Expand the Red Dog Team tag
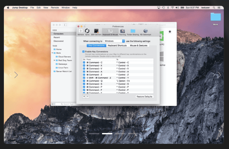 pos(54,60)
